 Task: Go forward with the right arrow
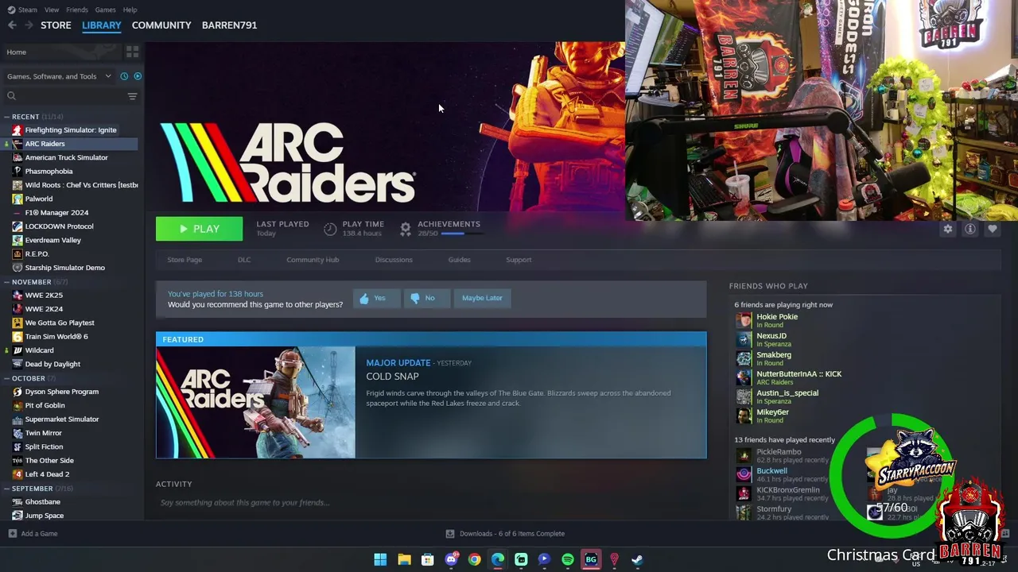(29, 25)
